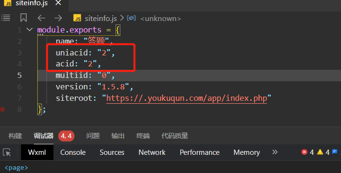Switch to the 代码质量 panel tab
Viewport: 341px width, 173px height.
[x=175, y=136]
